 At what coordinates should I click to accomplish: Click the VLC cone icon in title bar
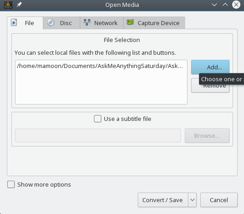(x=8, y=5)
